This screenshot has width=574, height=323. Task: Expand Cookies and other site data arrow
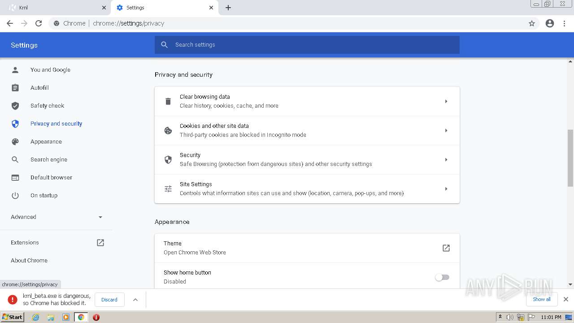446,131
